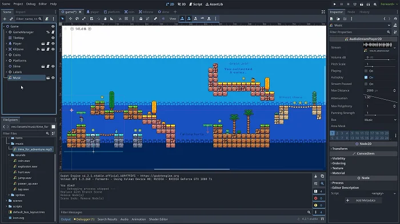Click the add new node plus
Screen dimensions: 400x224
pos(5,19)
